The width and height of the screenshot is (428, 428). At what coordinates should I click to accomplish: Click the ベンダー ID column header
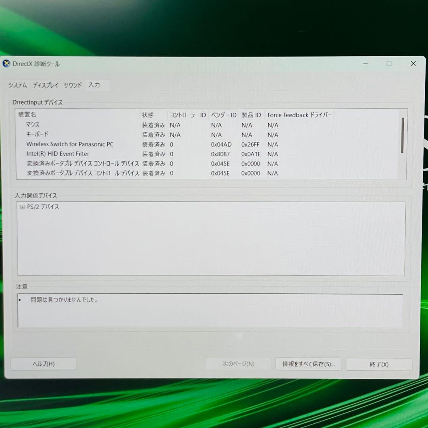[224, 115]
